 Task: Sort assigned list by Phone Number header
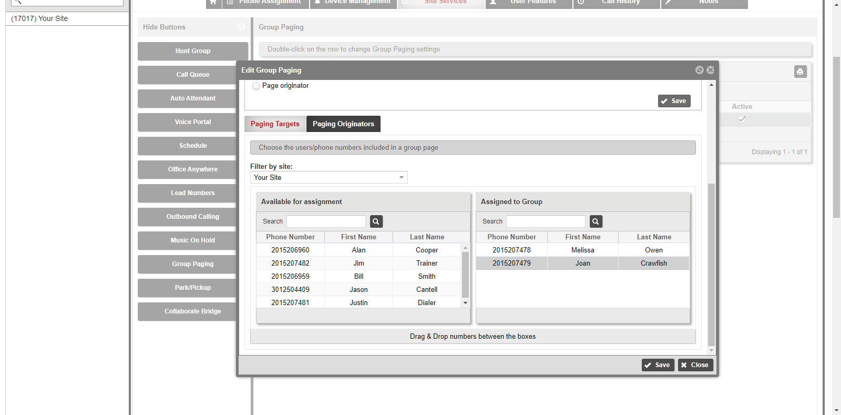tap(511, 237)
